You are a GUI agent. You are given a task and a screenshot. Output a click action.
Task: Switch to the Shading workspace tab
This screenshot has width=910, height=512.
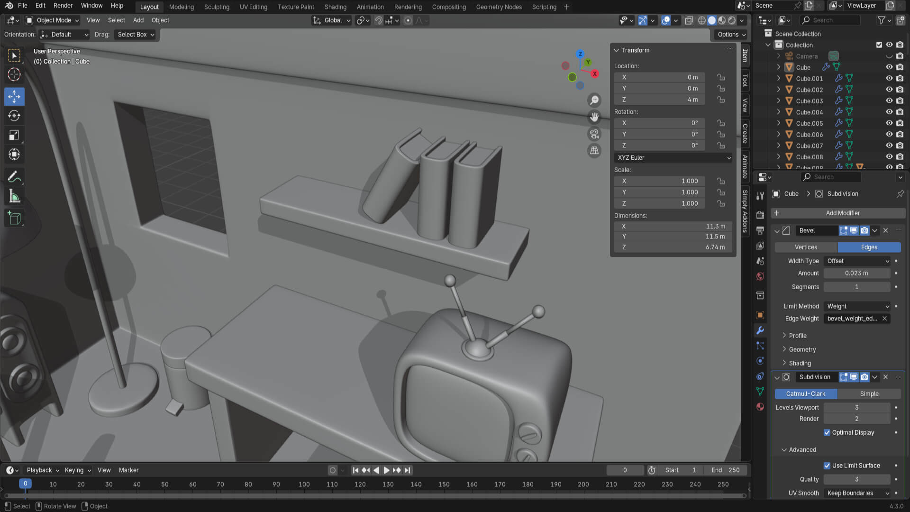coord(335,7)
